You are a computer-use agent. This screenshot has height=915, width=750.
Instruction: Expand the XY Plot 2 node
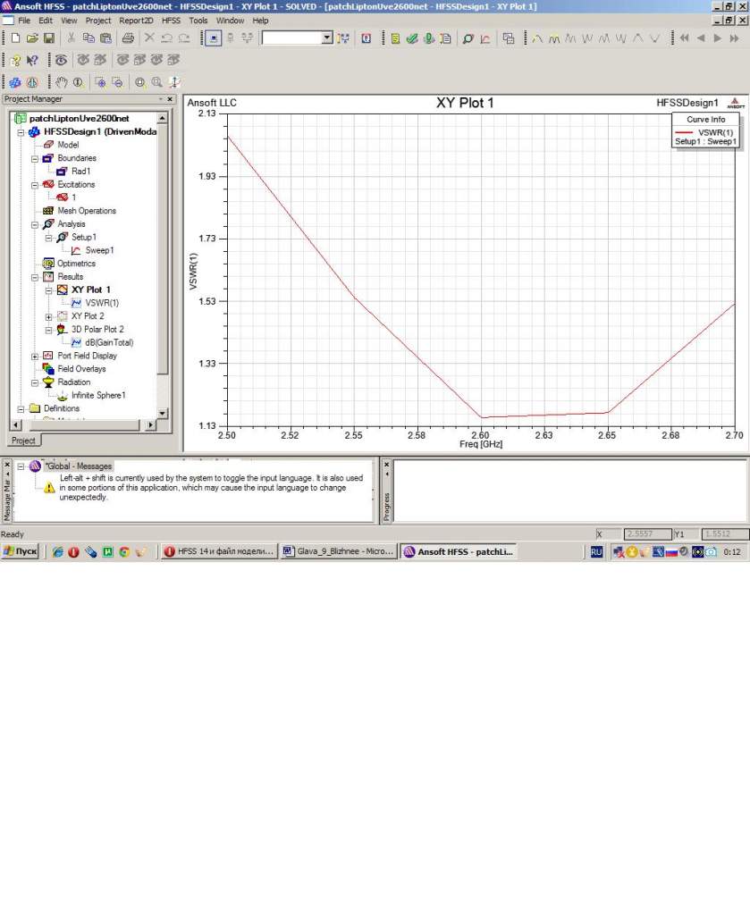pos(48,317)
